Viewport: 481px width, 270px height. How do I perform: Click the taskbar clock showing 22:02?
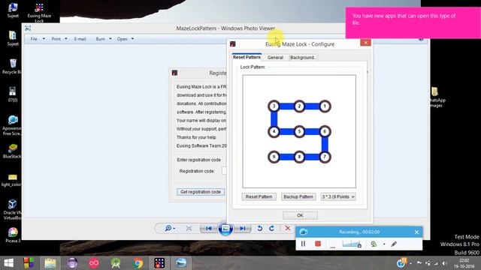coord(464,263)
